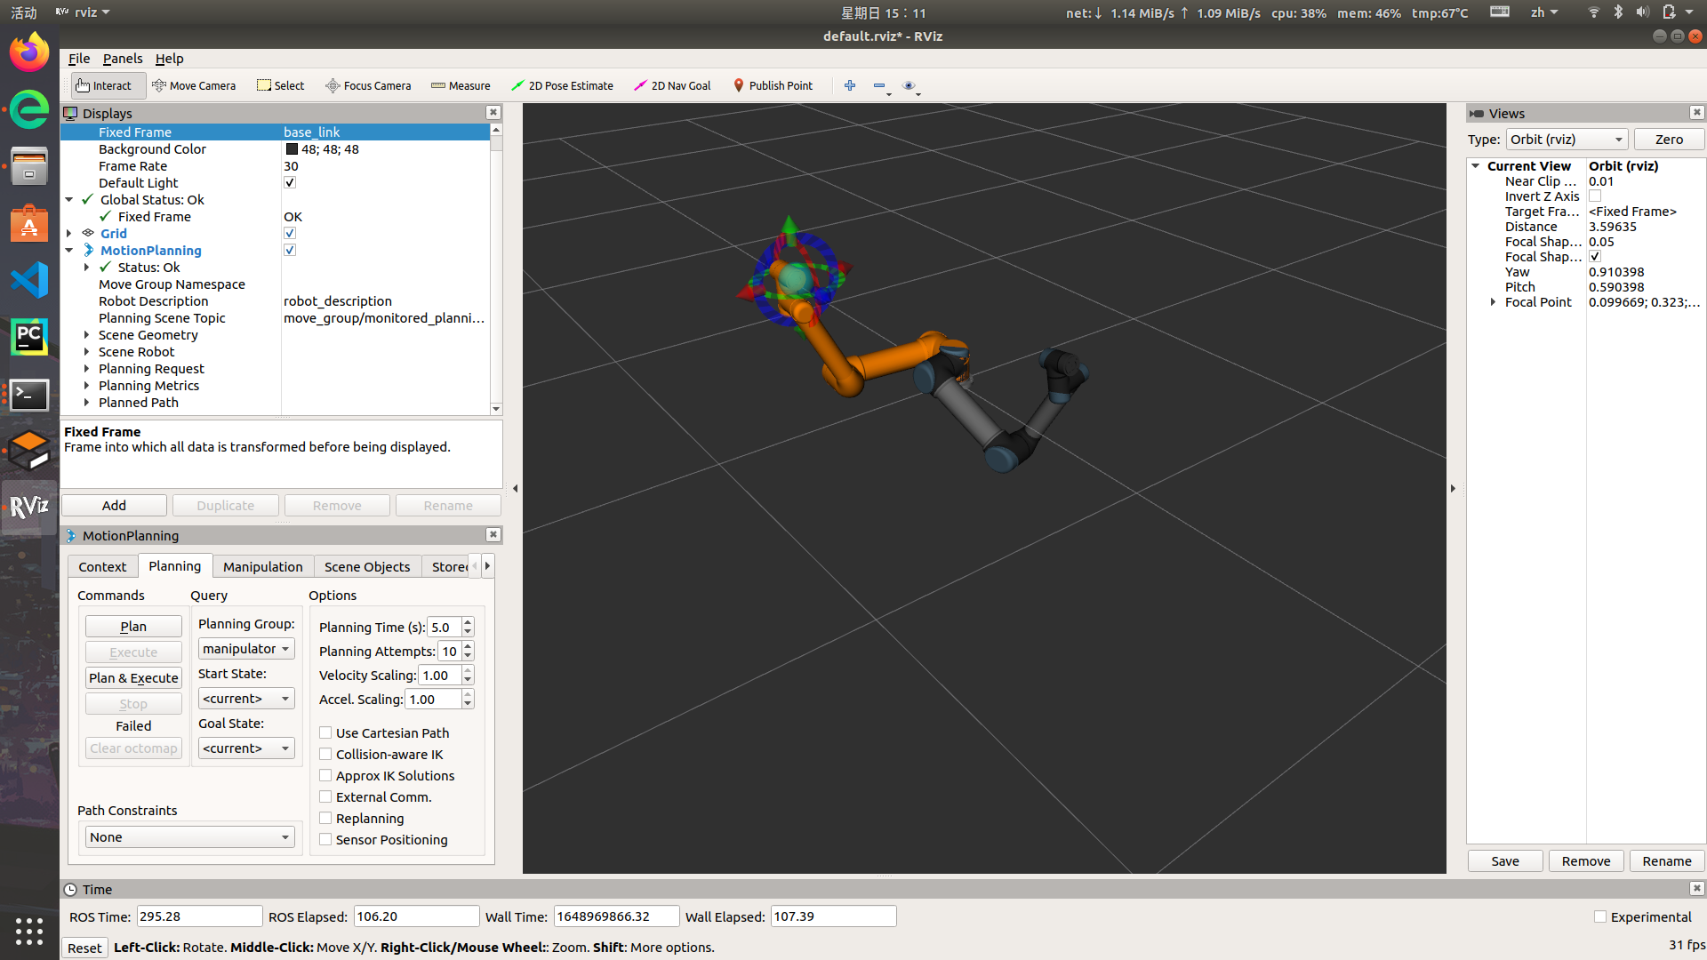Viewport: 1707px width, 960px height.
Task: Click the Background Color swatch
Action: (292, 149)
